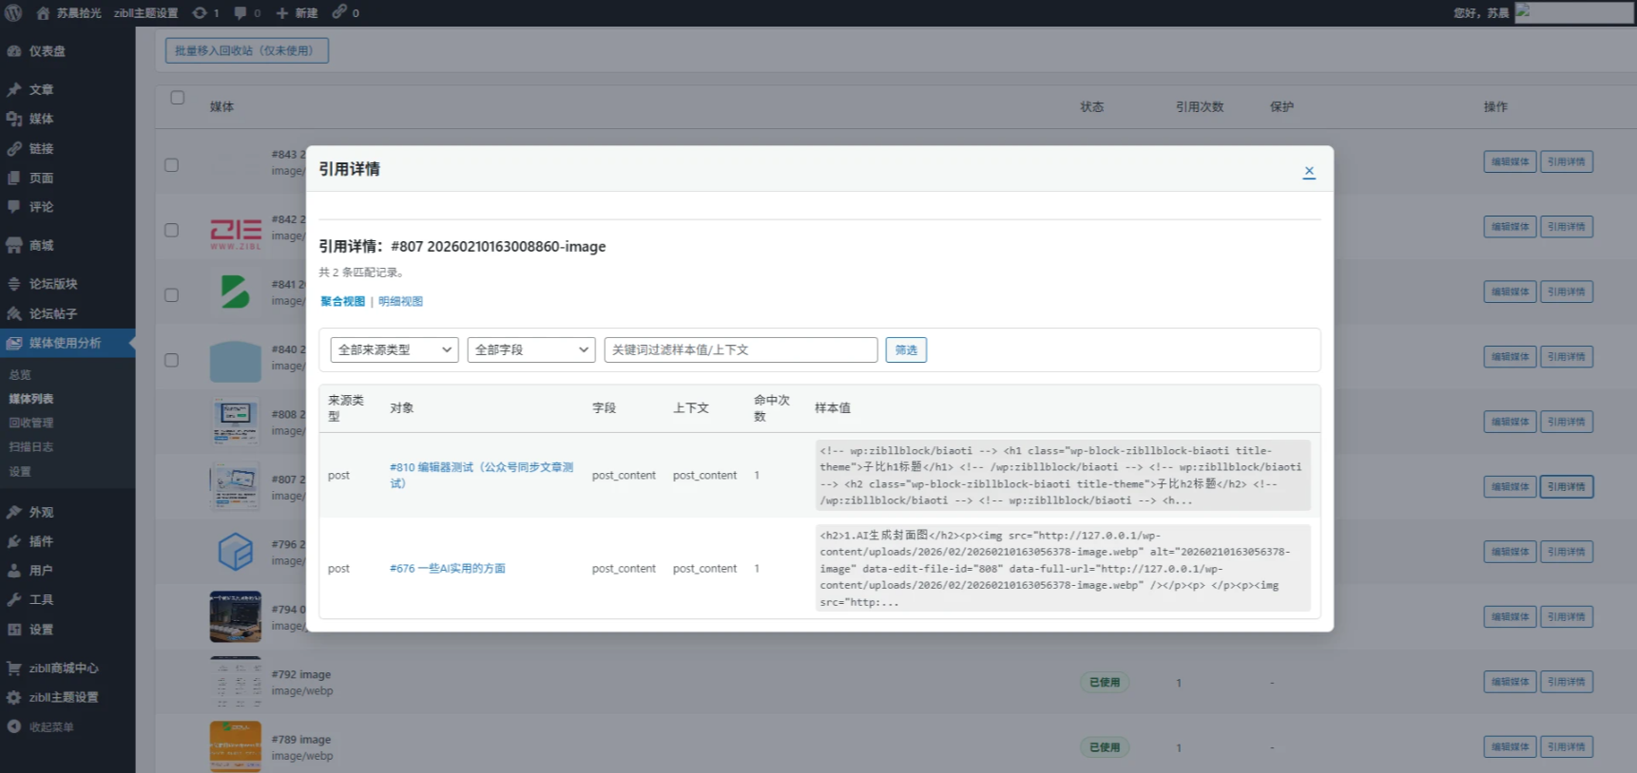
Task: Expand the 全部来源类型 dropdown
Action: tap(395, 350)
